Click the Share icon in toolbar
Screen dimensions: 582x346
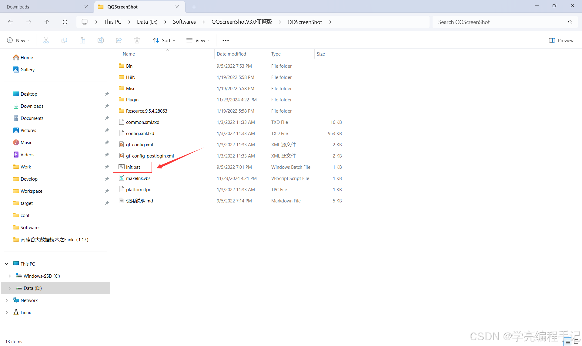pyautogui.click(x=119, y=40)
